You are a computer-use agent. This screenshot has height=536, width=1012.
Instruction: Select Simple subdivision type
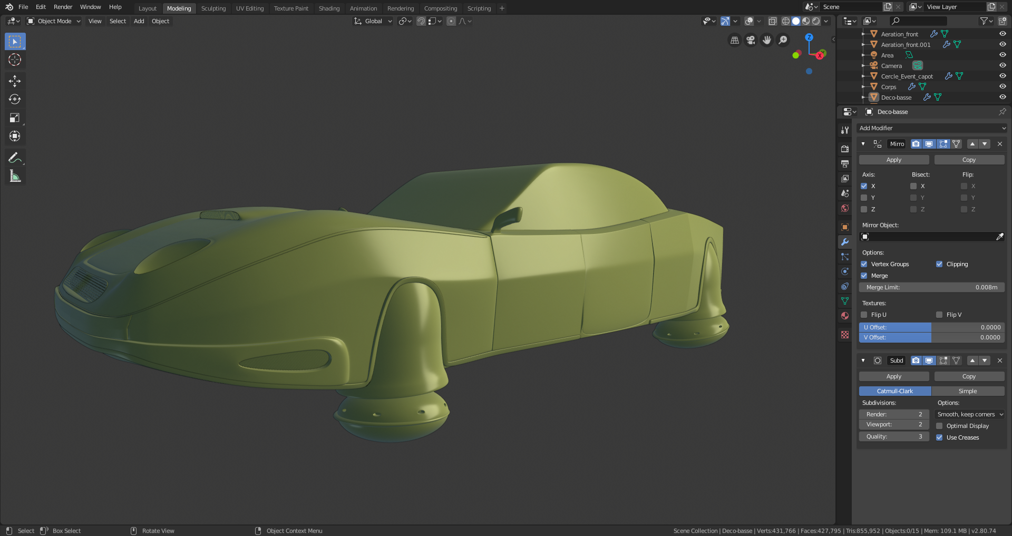[968, 391]
